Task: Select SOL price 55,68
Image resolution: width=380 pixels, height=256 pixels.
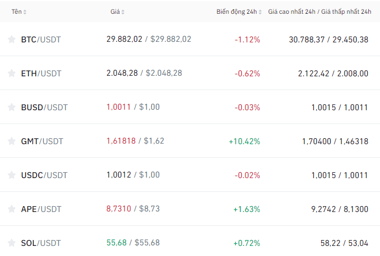Action: [x=117, y=243]
